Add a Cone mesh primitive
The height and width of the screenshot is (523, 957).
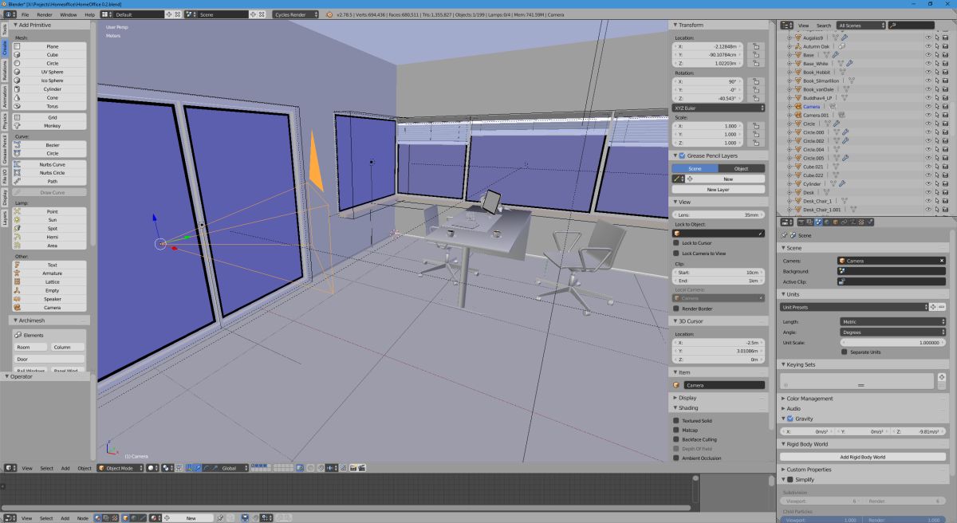(49, 97)
